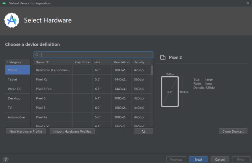Sort by the Resolution column header

pyautogui.click(x=122, y=62)
